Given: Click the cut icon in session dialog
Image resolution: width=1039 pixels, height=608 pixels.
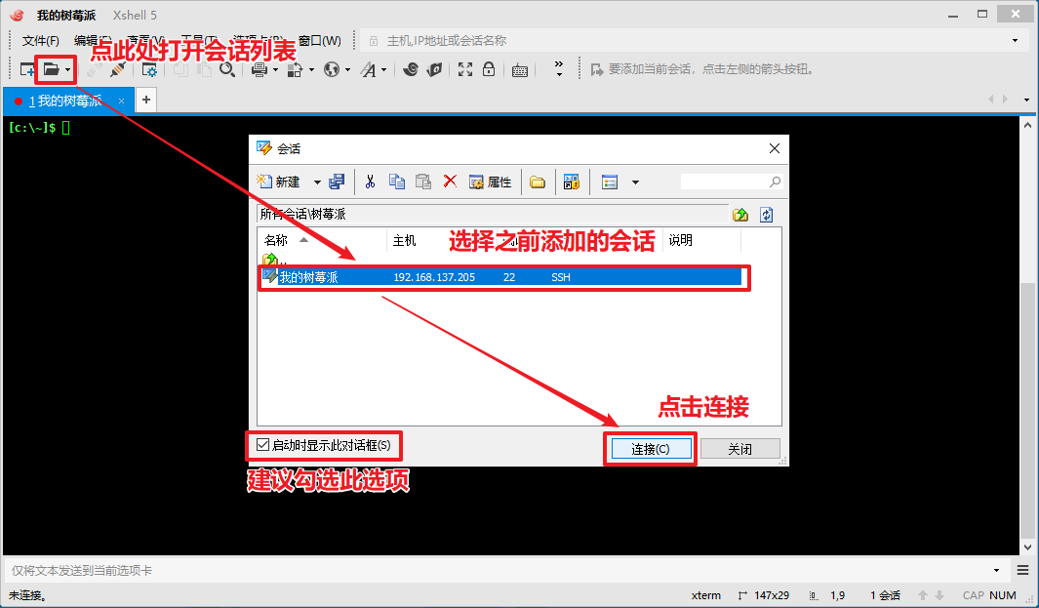Looking at the screenshot, I should tap(370, 182).
